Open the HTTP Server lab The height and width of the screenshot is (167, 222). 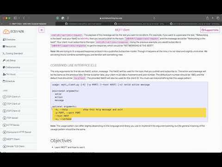pyautogui.click(x=11, y=125)
